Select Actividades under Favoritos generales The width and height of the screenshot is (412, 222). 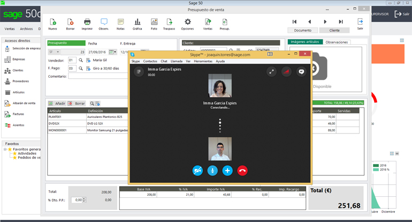[x=27, y=153]
